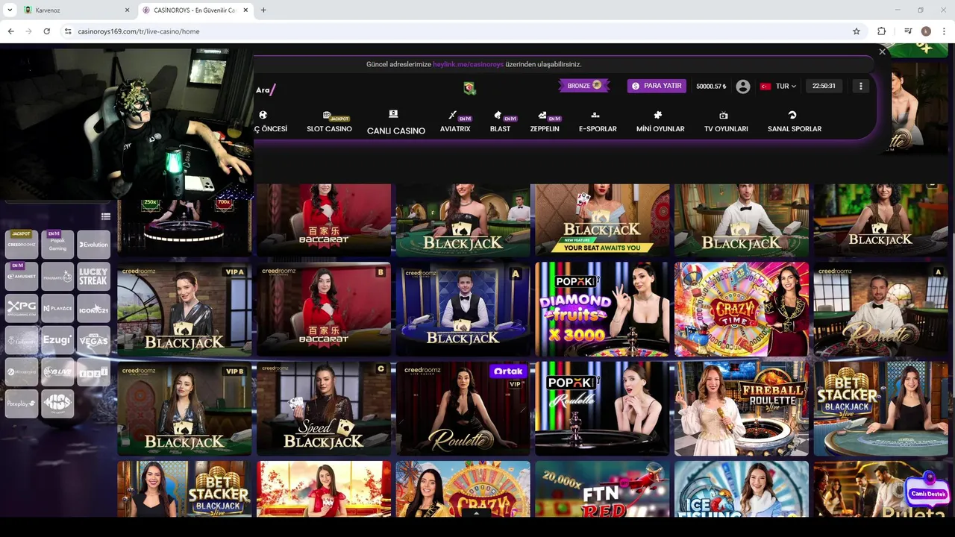Choose the YB Live provider
Screen dimensions: 955x537
coord(57,372)
